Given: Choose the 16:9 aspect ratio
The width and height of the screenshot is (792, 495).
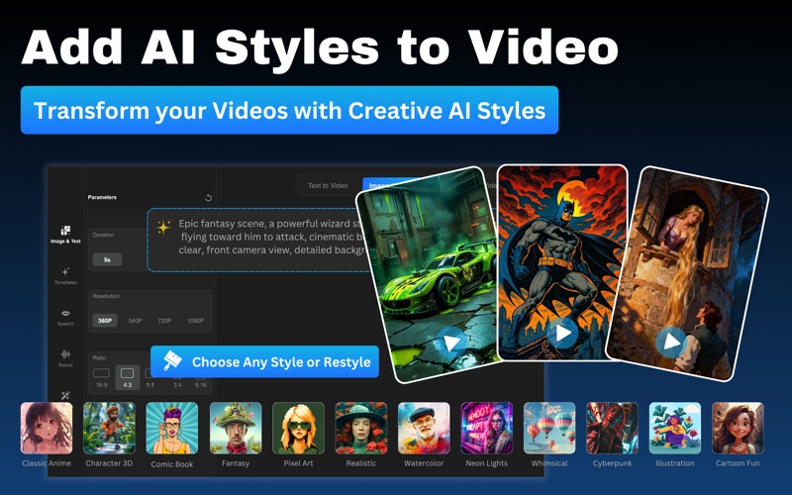Looking at the screenshot, I should [x=102, y=377].
